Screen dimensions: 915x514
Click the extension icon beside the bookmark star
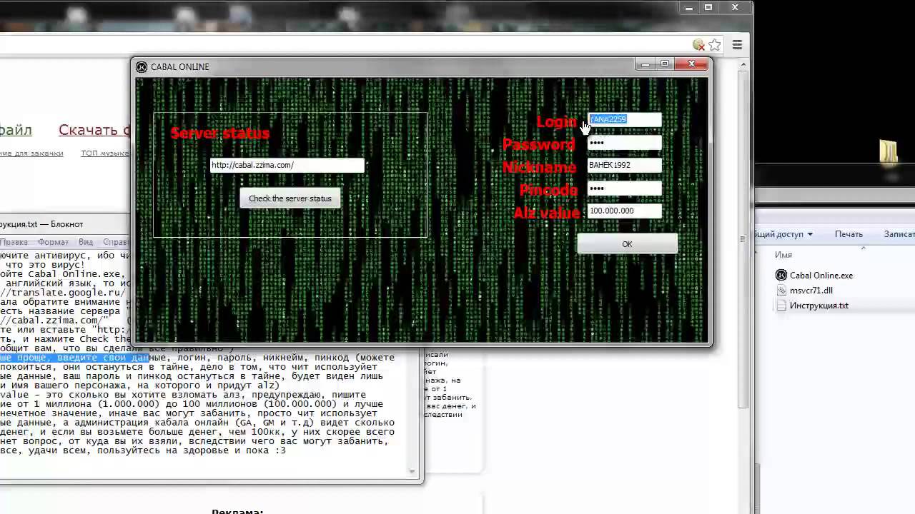click(x=699, y=45)
